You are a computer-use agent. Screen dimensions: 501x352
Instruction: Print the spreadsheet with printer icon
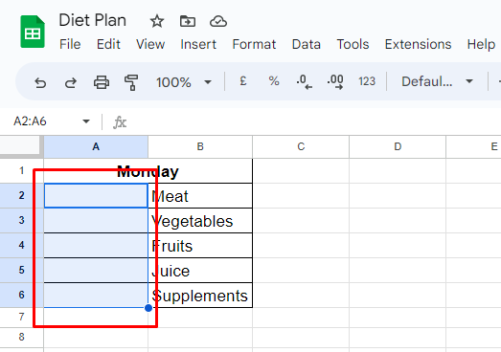click(102, 82)
